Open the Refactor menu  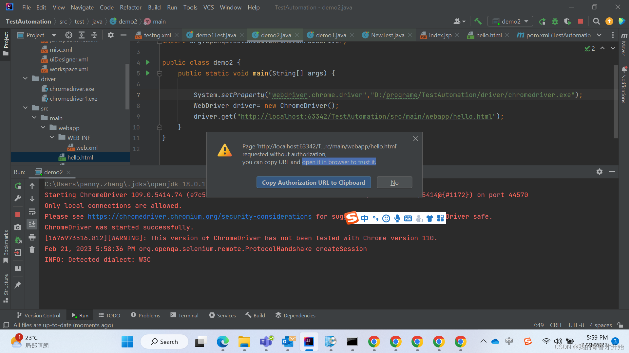130,7
